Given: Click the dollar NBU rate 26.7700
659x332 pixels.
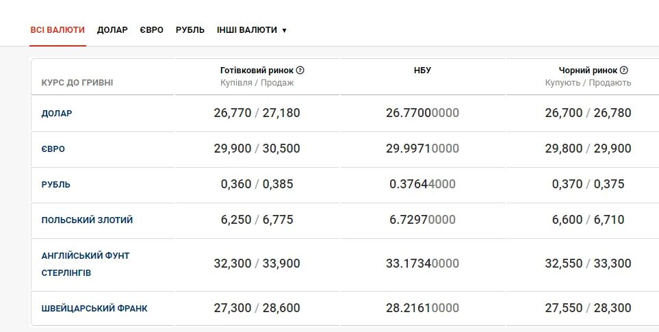Looking at the screenshot, I should (x=422, y=113).
